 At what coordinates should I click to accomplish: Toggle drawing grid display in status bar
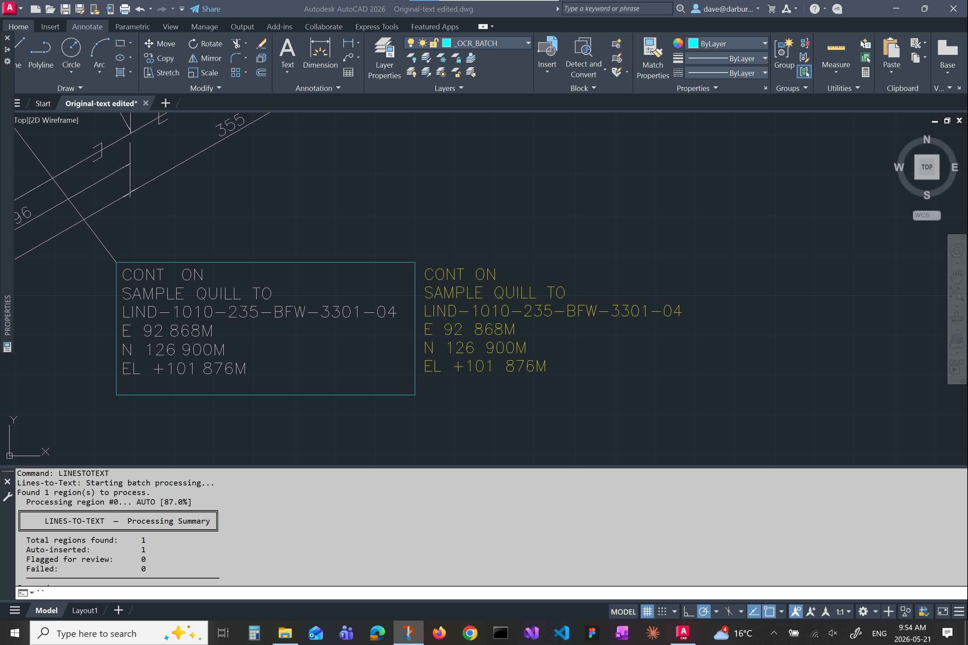[647, 612]
